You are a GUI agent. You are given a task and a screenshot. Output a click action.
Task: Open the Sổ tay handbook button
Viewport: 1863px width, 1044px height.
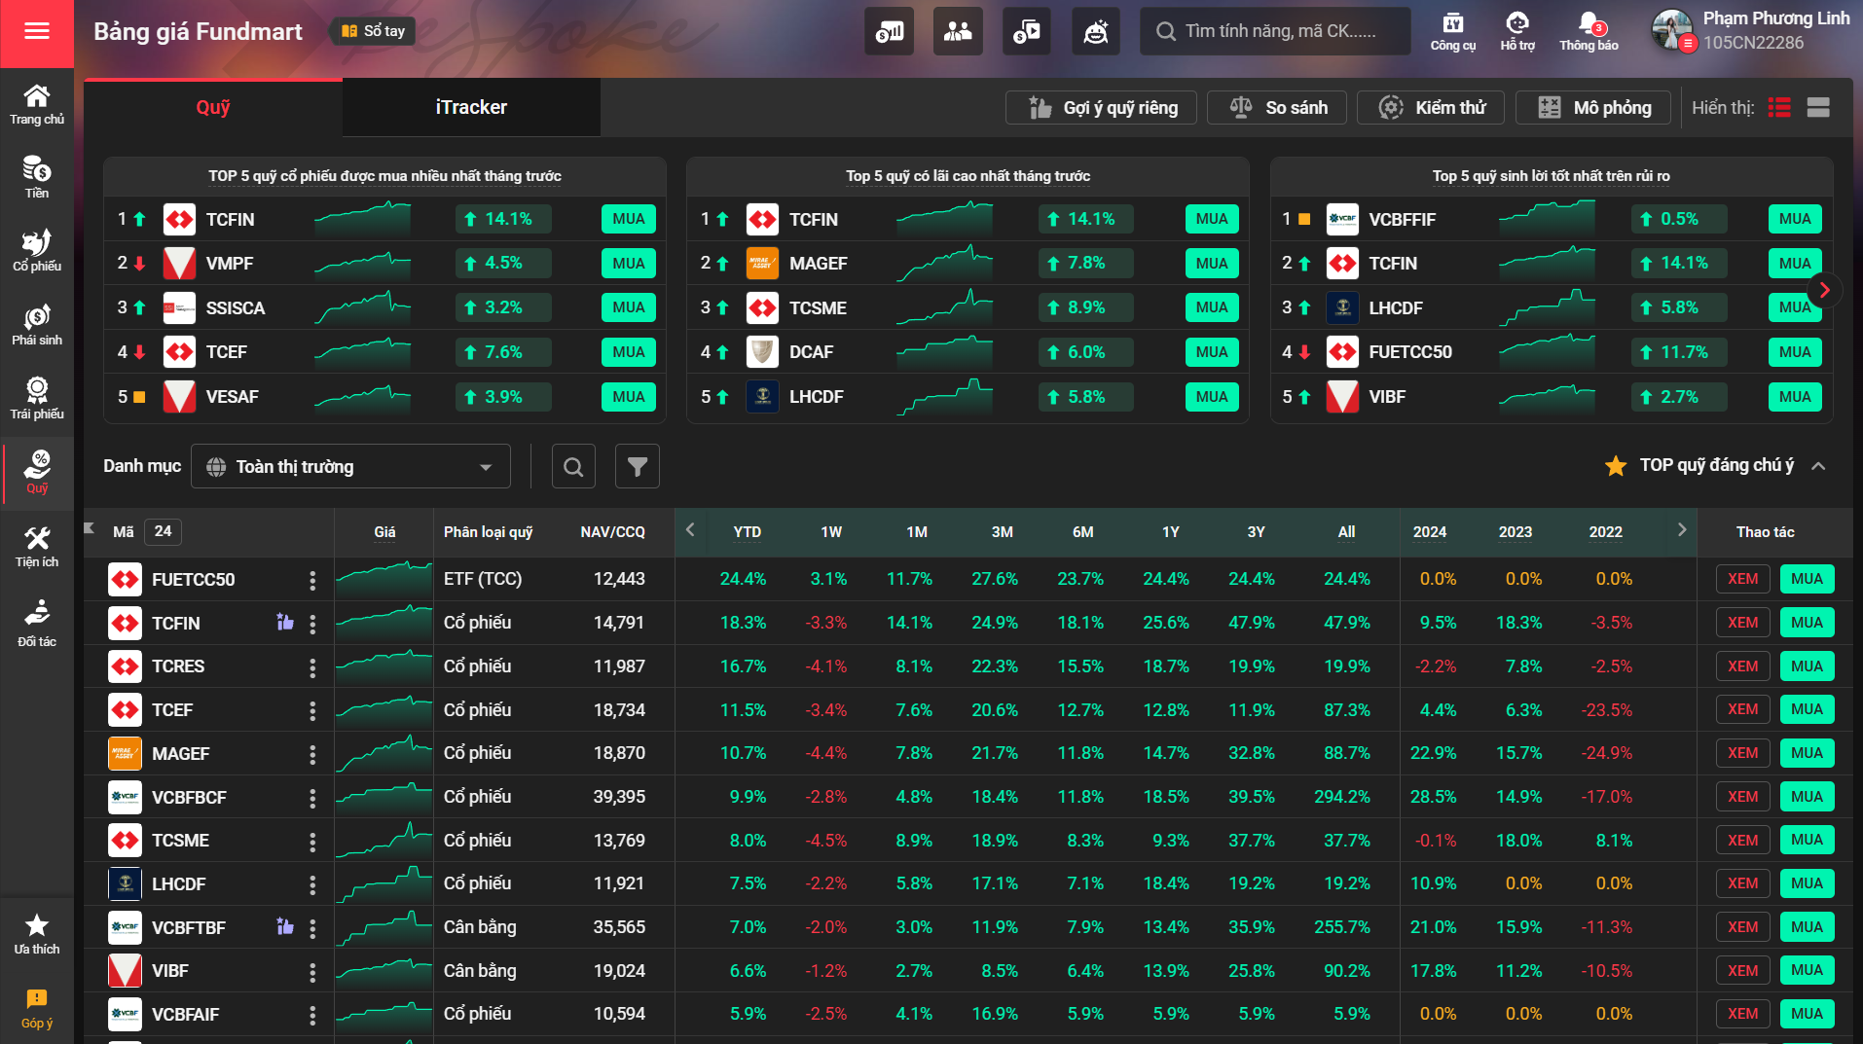click(373, 31)
